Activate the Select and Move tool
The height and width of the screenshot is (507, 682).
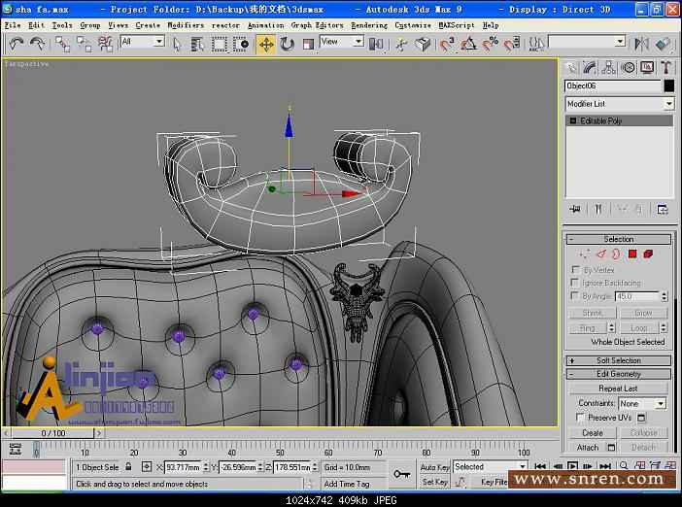click(266, 45)
